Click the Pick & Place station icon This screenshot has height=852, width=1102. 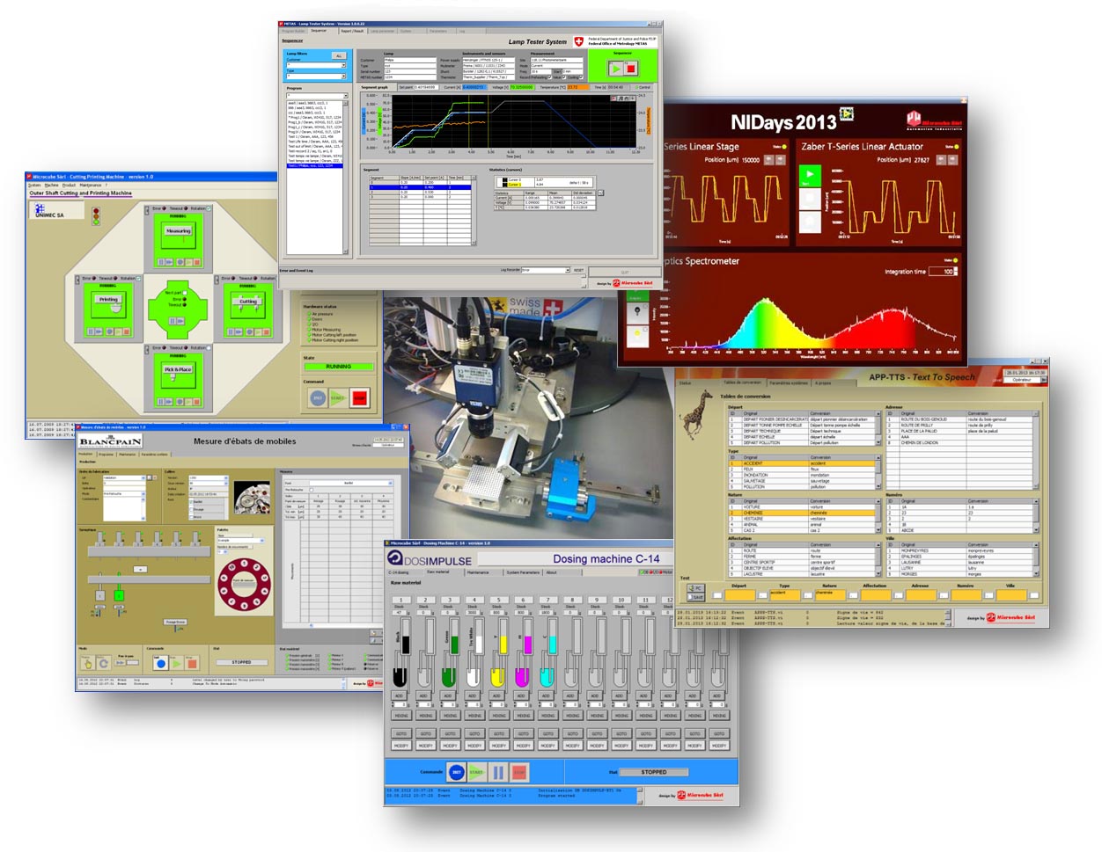pyautogui.click(x=179, y=375)
